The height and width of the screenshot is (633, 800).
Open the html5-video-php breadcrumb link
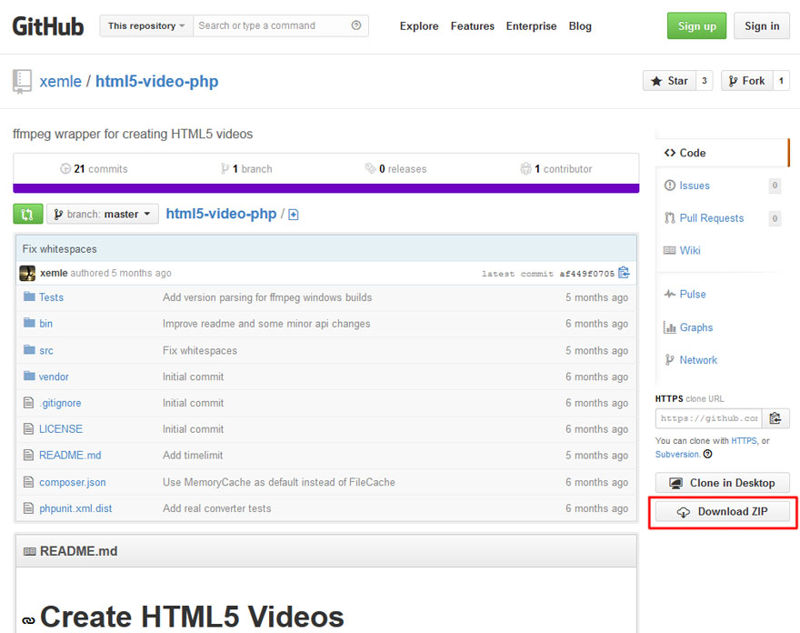click(221, 214)
